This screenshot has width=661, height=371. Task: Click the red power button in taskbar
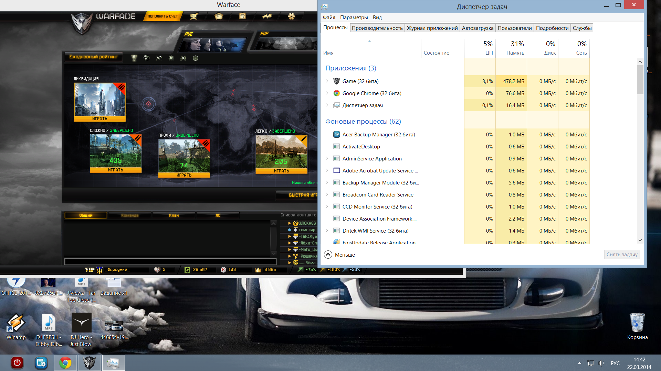point(17,363)
